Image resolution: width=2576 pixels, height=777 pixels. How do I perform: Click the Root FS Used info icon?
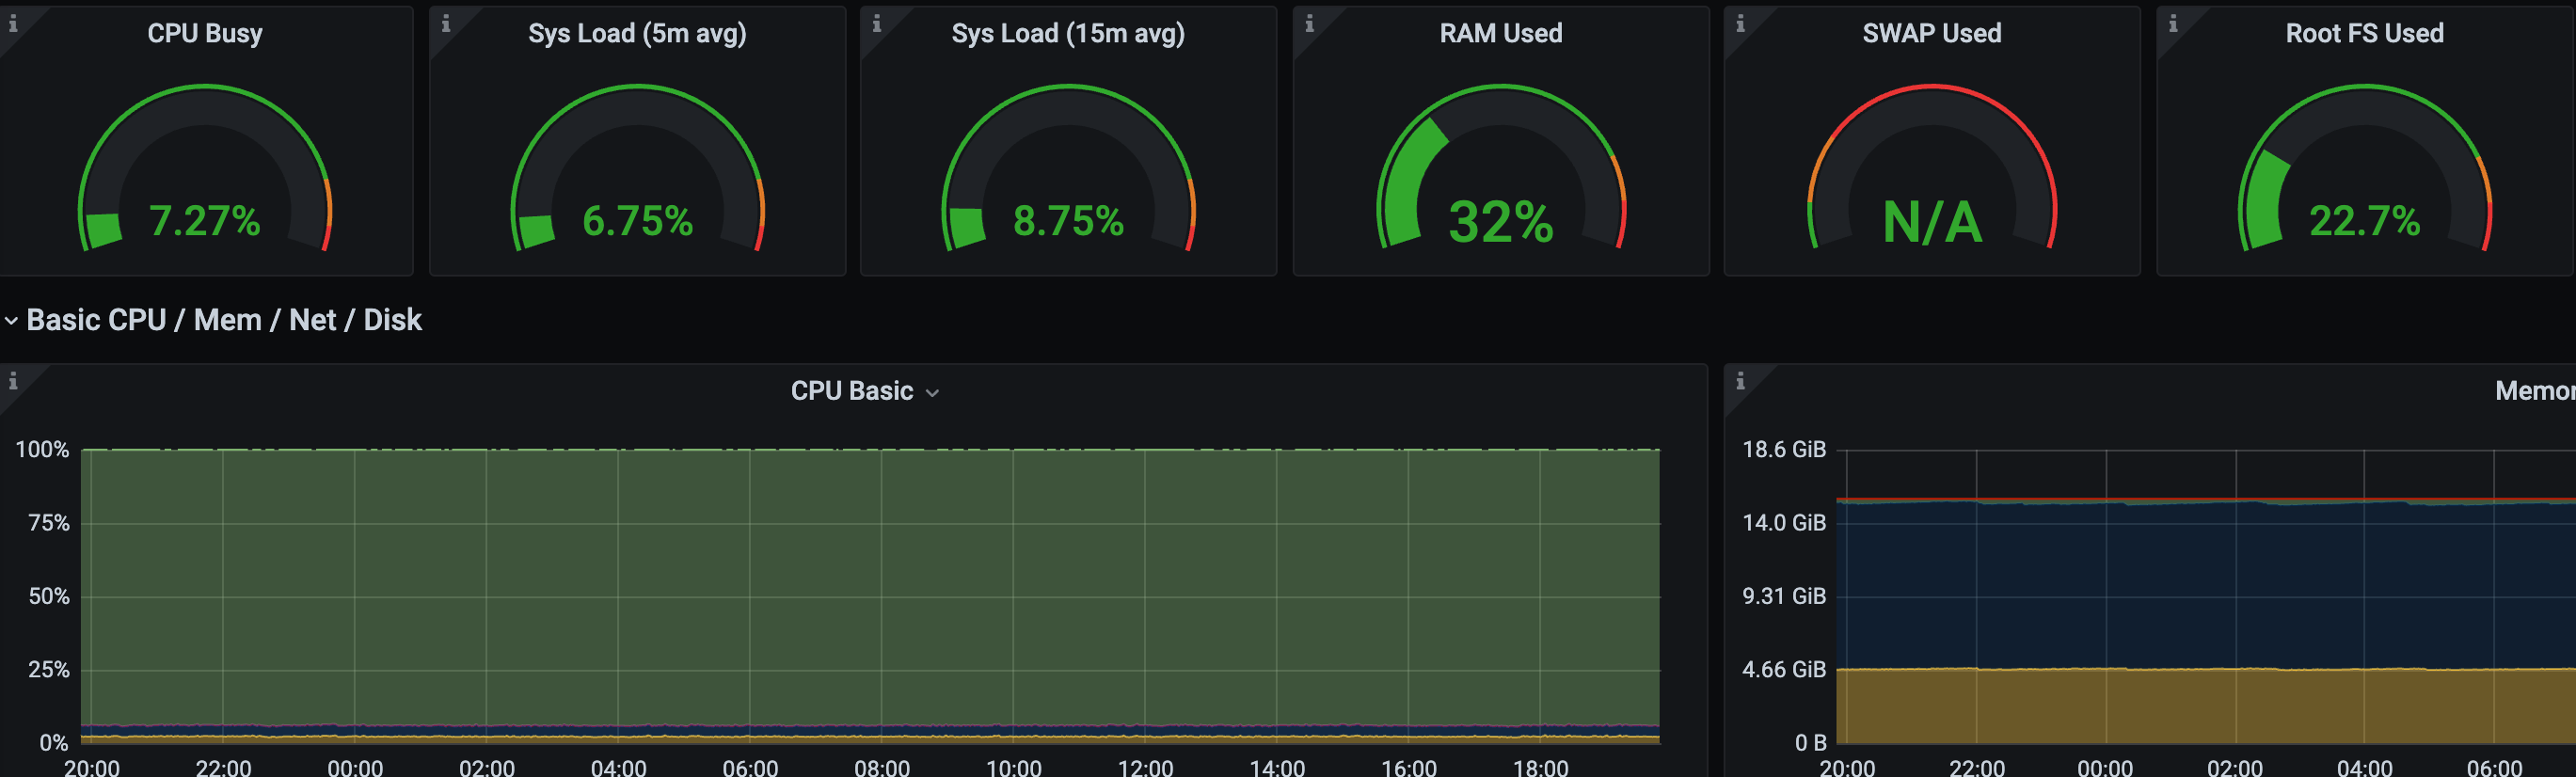point(2173,23)
